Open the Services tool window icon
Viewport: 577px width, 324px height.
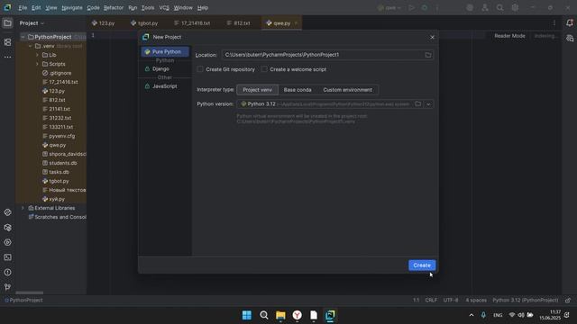pos(7,242)
